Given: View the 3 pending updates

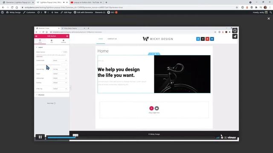Looking at the screenshot, I should 40,12.
